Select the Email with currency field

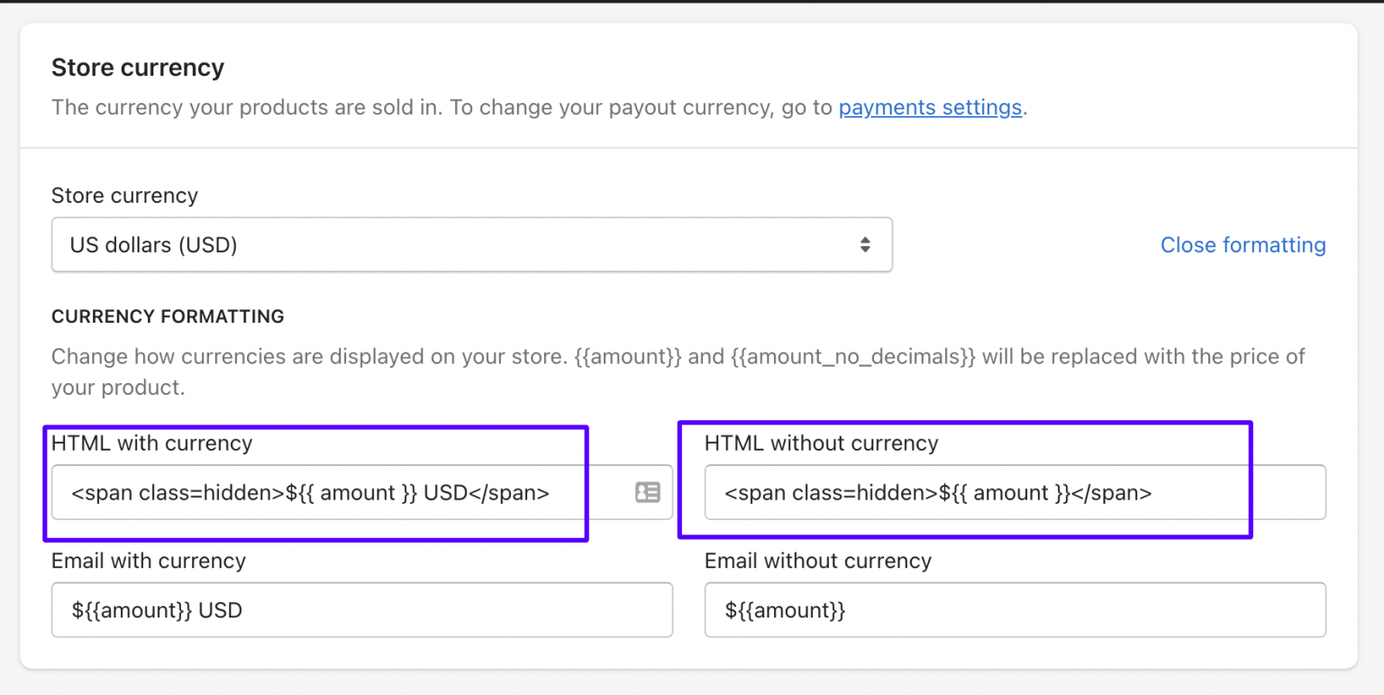(360, 609)
